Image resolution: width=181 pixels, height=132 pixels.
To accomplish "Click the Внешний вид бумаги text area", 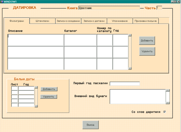I will [137, 97].
